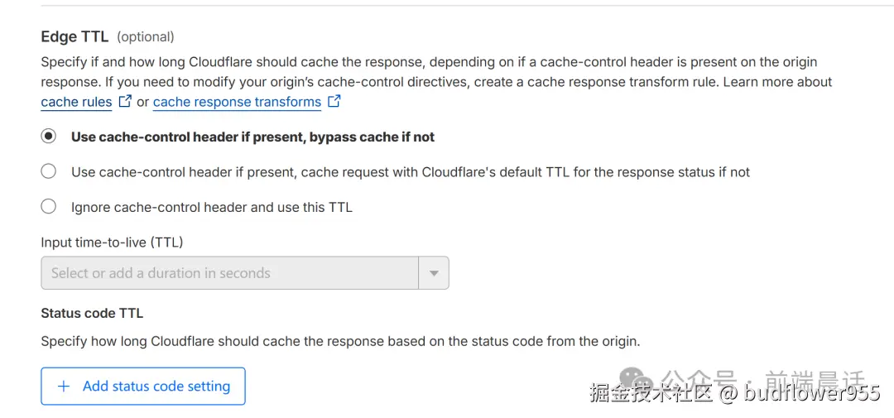Click the default TTL for response status label
The width and height of the screenshot is (894, 418).
411,171
